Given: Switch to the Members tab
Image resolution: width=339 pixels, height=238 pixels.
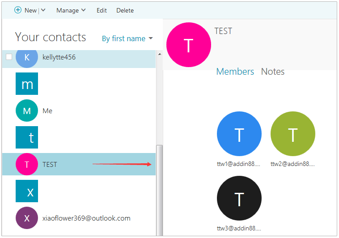Looking at the screenshot, I should click(235, 72).
